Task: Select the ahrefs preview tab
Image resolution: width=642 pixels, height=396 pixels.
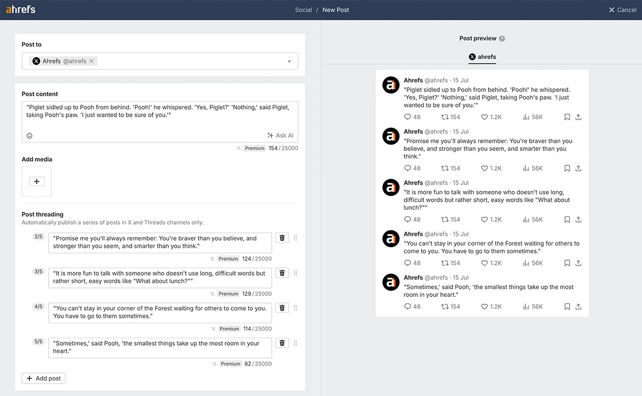Action: point(482,57)
